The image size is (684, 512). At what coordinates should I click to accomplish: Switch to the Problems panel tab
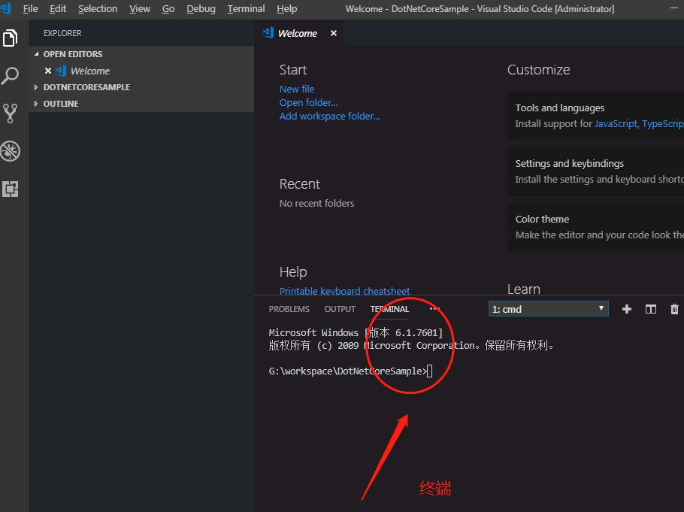pyautogui.click(x=289, y=309)
